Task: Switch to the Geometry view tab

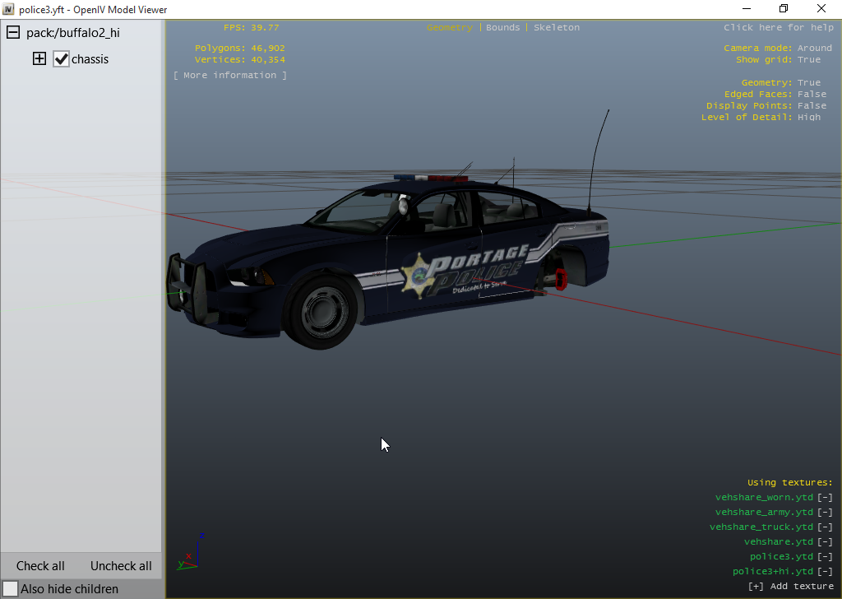Action: [449, 27]
